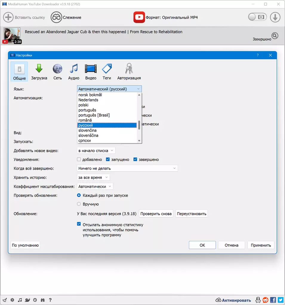The width and height of the screenshot is (285, 305).
Task: Confirm settings with the OK button
Action: click(202, 245)
